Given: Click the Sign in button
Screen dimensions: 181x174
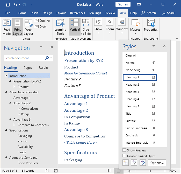Looking at the screenshot, I should (123, 4).
